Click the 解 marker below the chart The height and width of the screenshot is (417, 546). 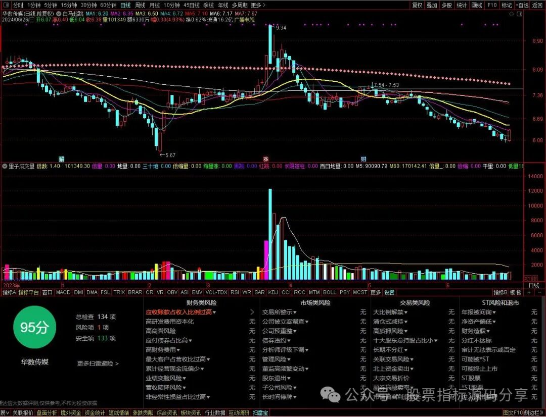coord(61,159)
